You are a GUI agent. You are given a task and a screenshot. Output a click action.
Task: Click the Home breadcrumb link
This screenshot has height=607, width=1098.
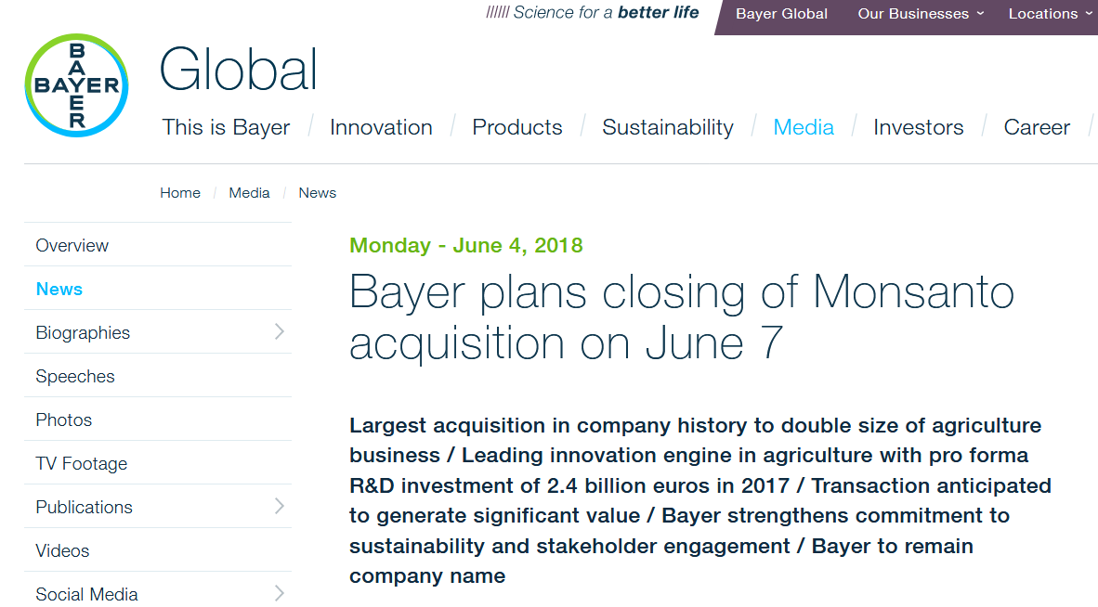[180, 193]
